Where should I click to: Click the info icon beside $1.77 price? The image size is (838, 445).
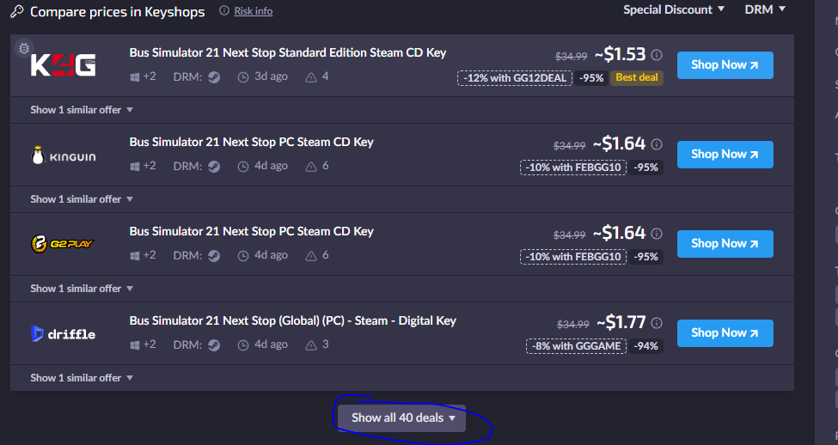point(657,323)
